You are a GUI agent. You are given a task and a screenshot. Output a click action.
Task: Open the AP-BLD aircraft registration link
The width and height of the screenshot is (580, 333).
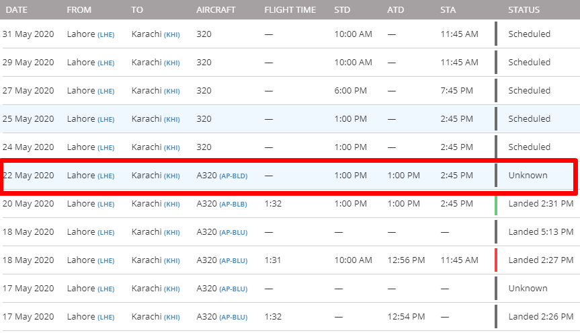pos(233,176)
